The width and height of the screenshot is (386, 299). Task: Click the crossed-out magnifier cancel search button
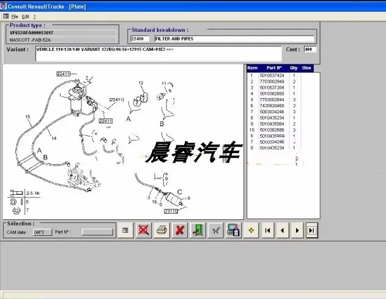[144, 230]
